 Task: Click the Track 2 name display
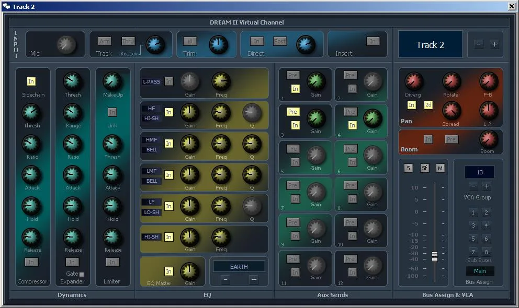pyautogui.click(x=430, y=44)
